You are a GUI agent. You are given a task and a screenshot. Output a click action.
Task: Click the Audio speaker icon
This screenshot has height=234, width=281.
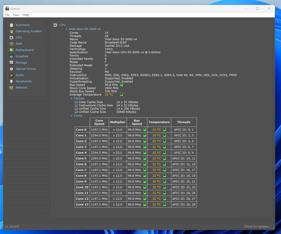click(11, 75)
